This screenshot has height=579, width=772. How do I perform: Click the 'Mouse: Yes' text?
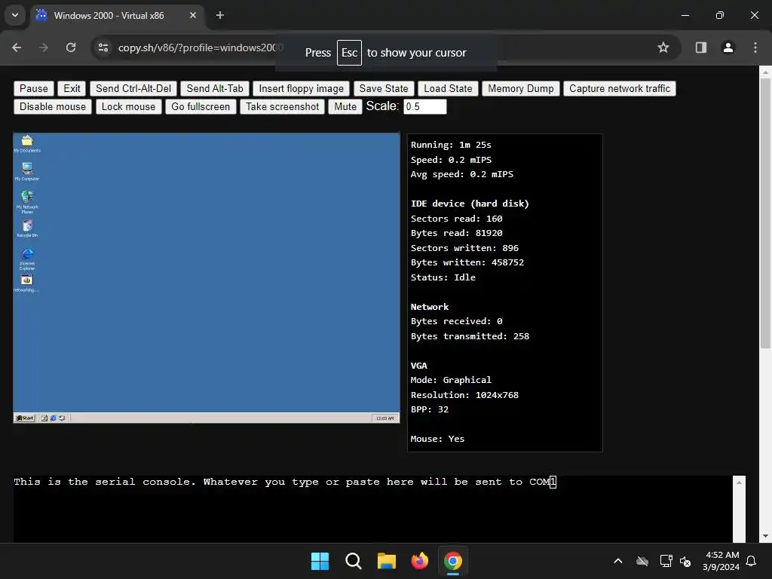click(437, 439)
